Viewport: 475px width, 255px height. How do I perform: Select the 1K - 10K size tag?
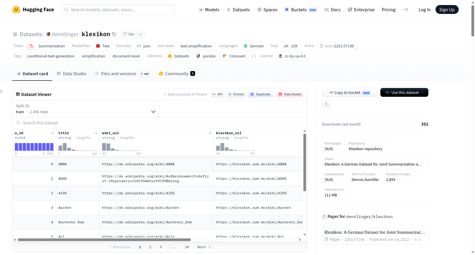[291, 46]
